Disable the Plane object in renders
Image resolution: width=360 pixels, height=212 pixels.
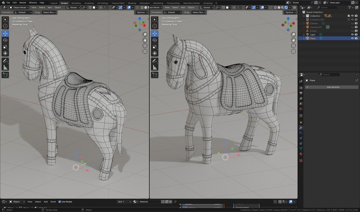(356, 38)
